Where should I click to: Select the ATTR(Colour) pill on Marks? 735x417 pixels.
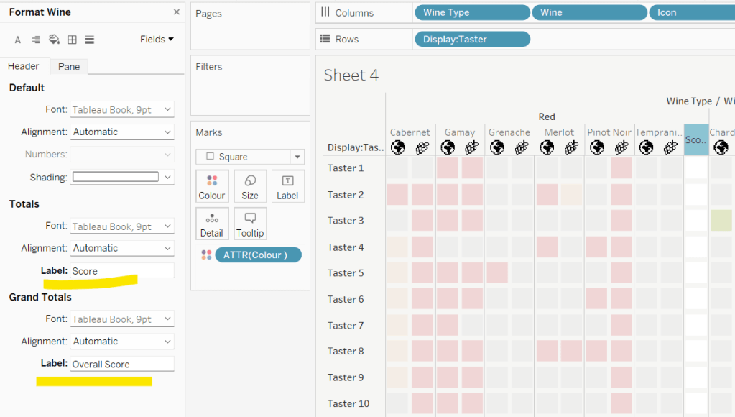(x=258, y=255)
